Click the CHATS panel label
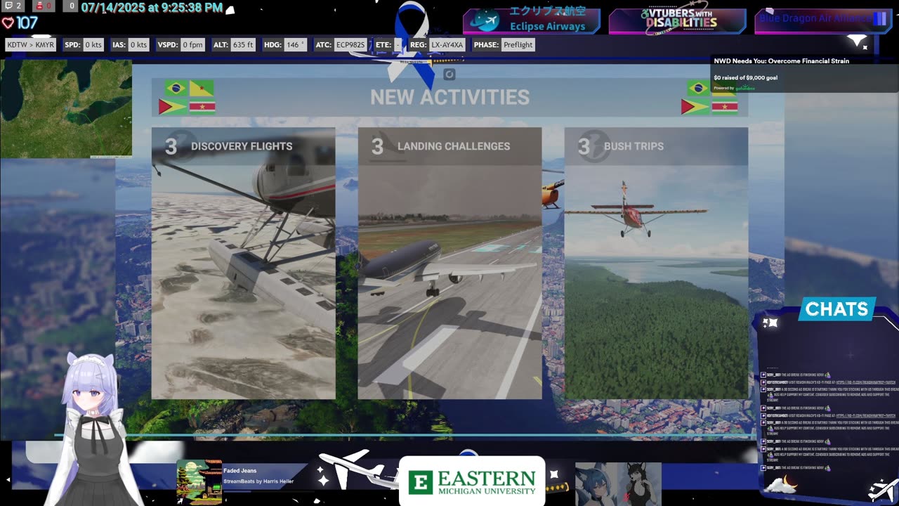This screenshot has height=506, width=899. [x=836, y=309]
